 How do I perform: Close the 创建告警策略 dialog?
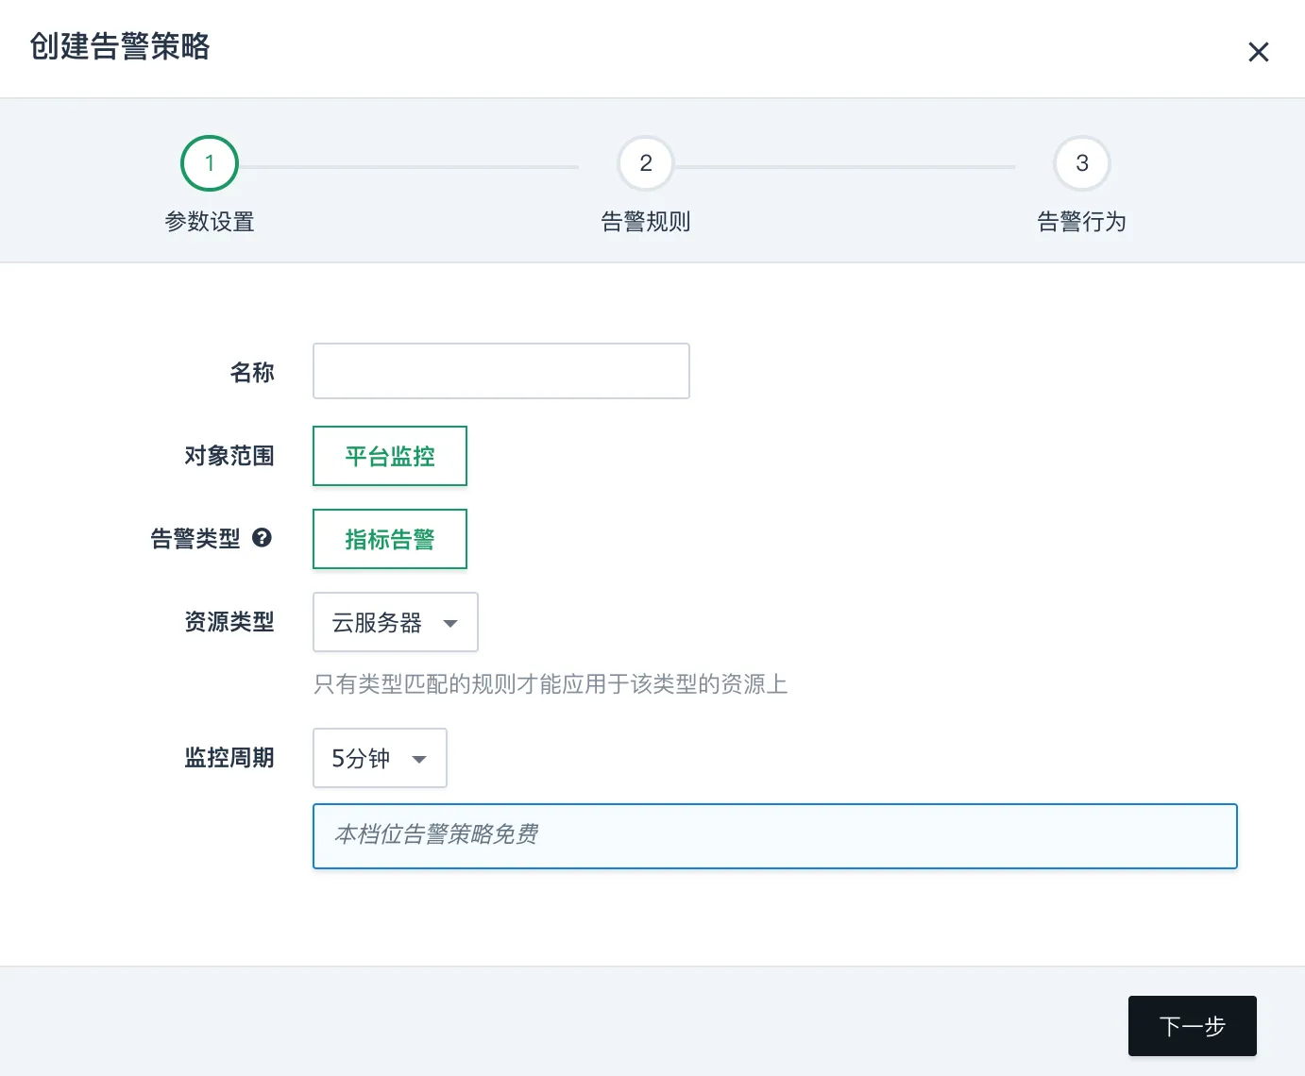1258,52
